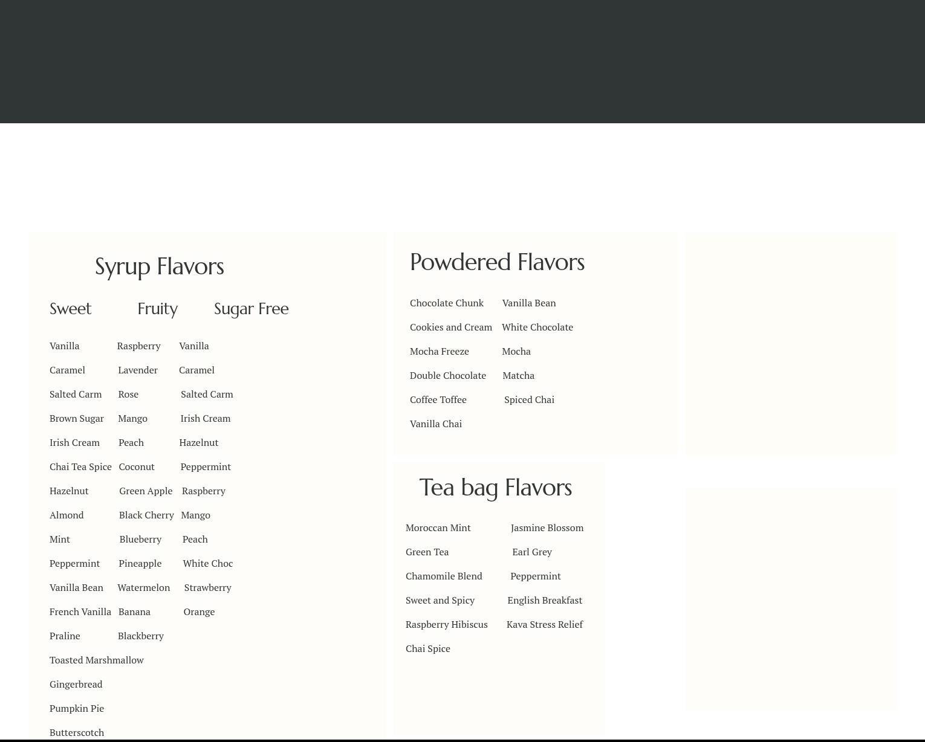The width and height of the screenshot is (925, 742).
Task: Select the Jasmine Blossom tea bag
Action: point(547,527)
